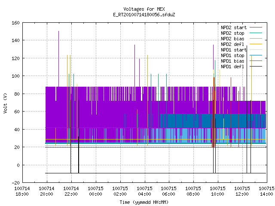The height and width of the screenshot is (206, 275).
Task: Click the '100714 20:00' x-axis tick label
Action: tap(47, 191)
